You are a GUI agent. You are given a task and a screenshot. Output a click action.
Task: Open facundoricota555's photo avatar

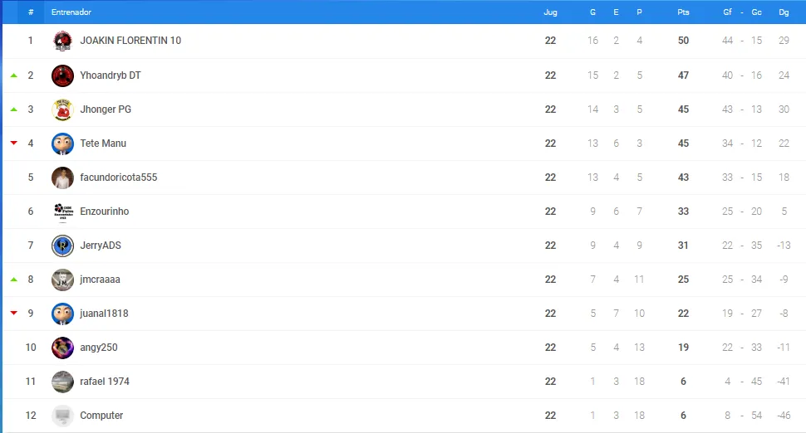click(62, 178)
